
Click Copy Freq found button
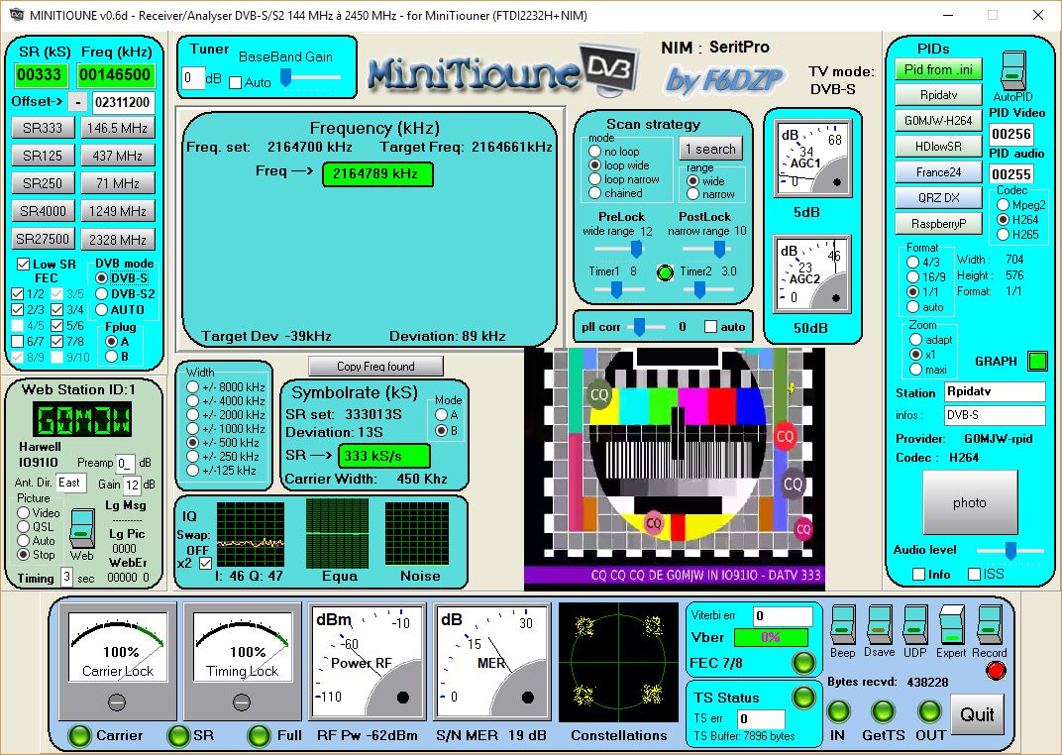click(x=375, y=367)
